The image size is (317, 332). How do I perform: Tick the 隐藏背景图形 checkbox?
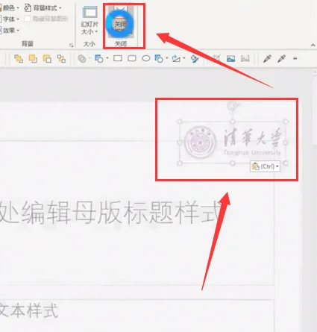[x=27, y=19]
